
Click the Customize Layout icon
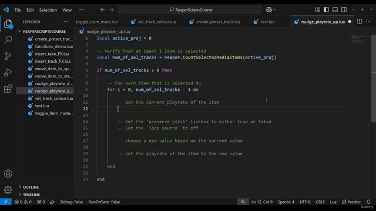317,9
